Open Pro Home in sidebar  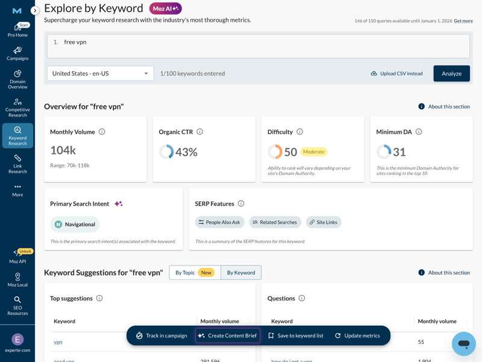point(17,30)
